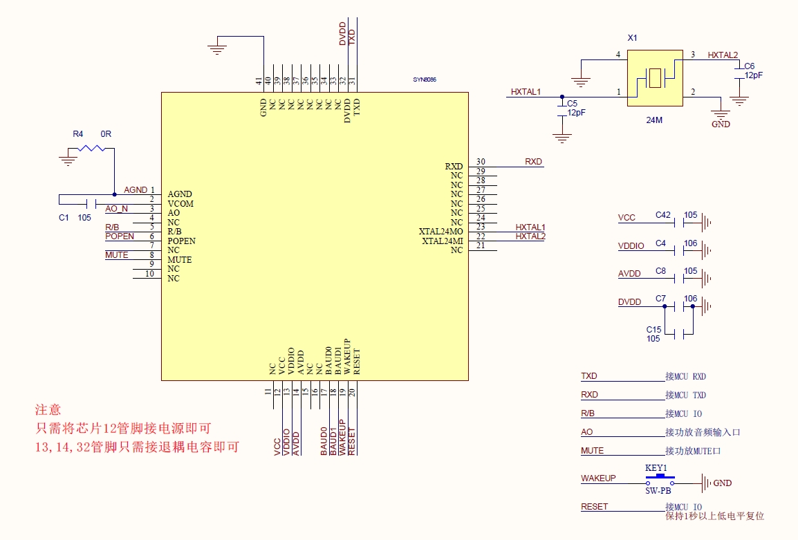Click the RXD net label at pin 30
Viewport: 798px width, 540px height.
533,162
